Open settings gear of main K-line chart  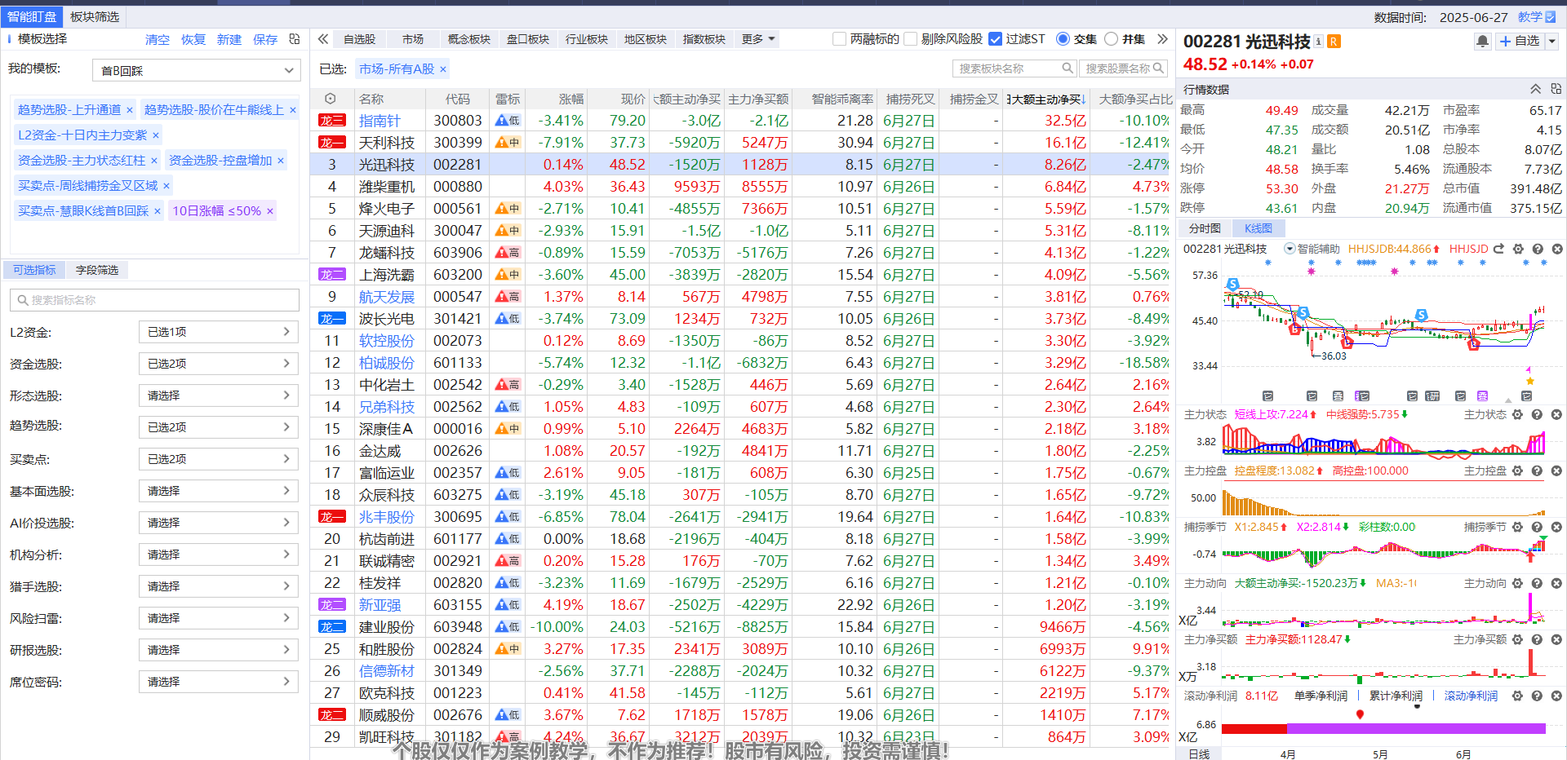(x=1518, y=249)
